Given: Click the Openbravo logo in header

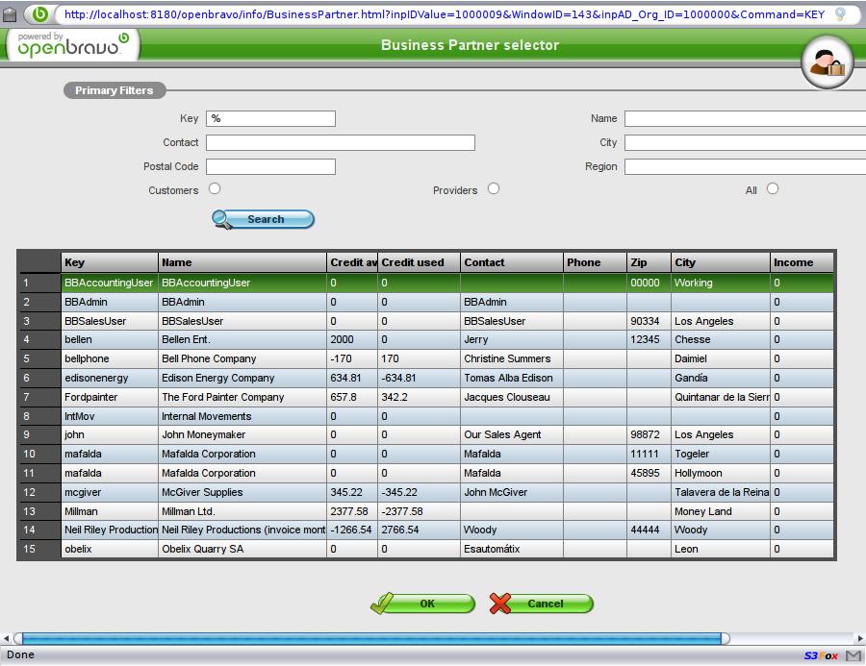Looking at the screenshot, I should [x=73, y=44].
